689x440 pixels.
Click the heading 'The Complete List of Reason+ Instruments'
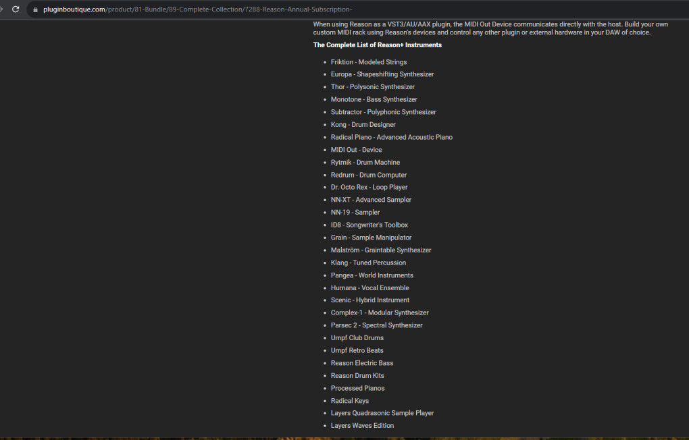[378, 45]
